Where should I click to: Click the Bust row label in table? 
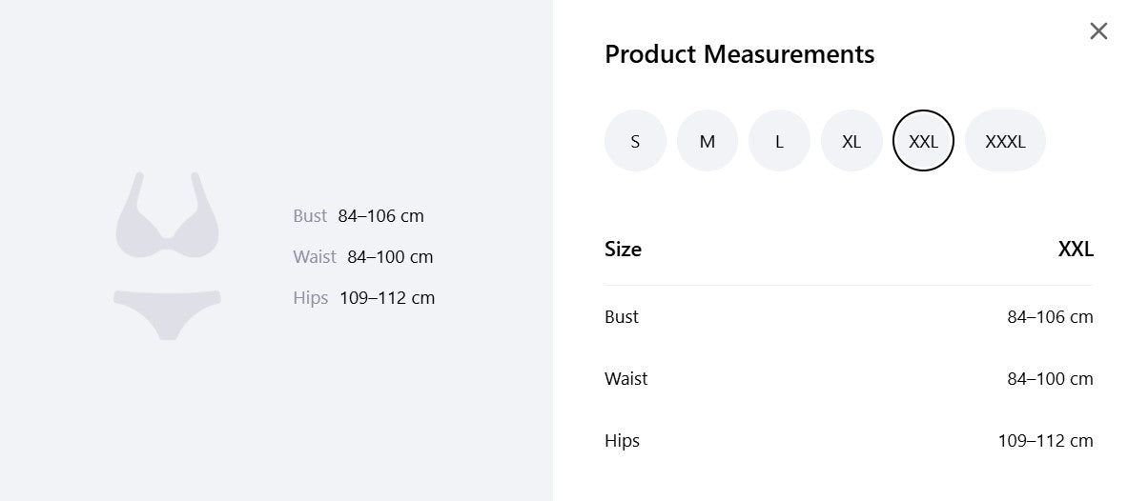pyautogui.click(x=622, y=317)
